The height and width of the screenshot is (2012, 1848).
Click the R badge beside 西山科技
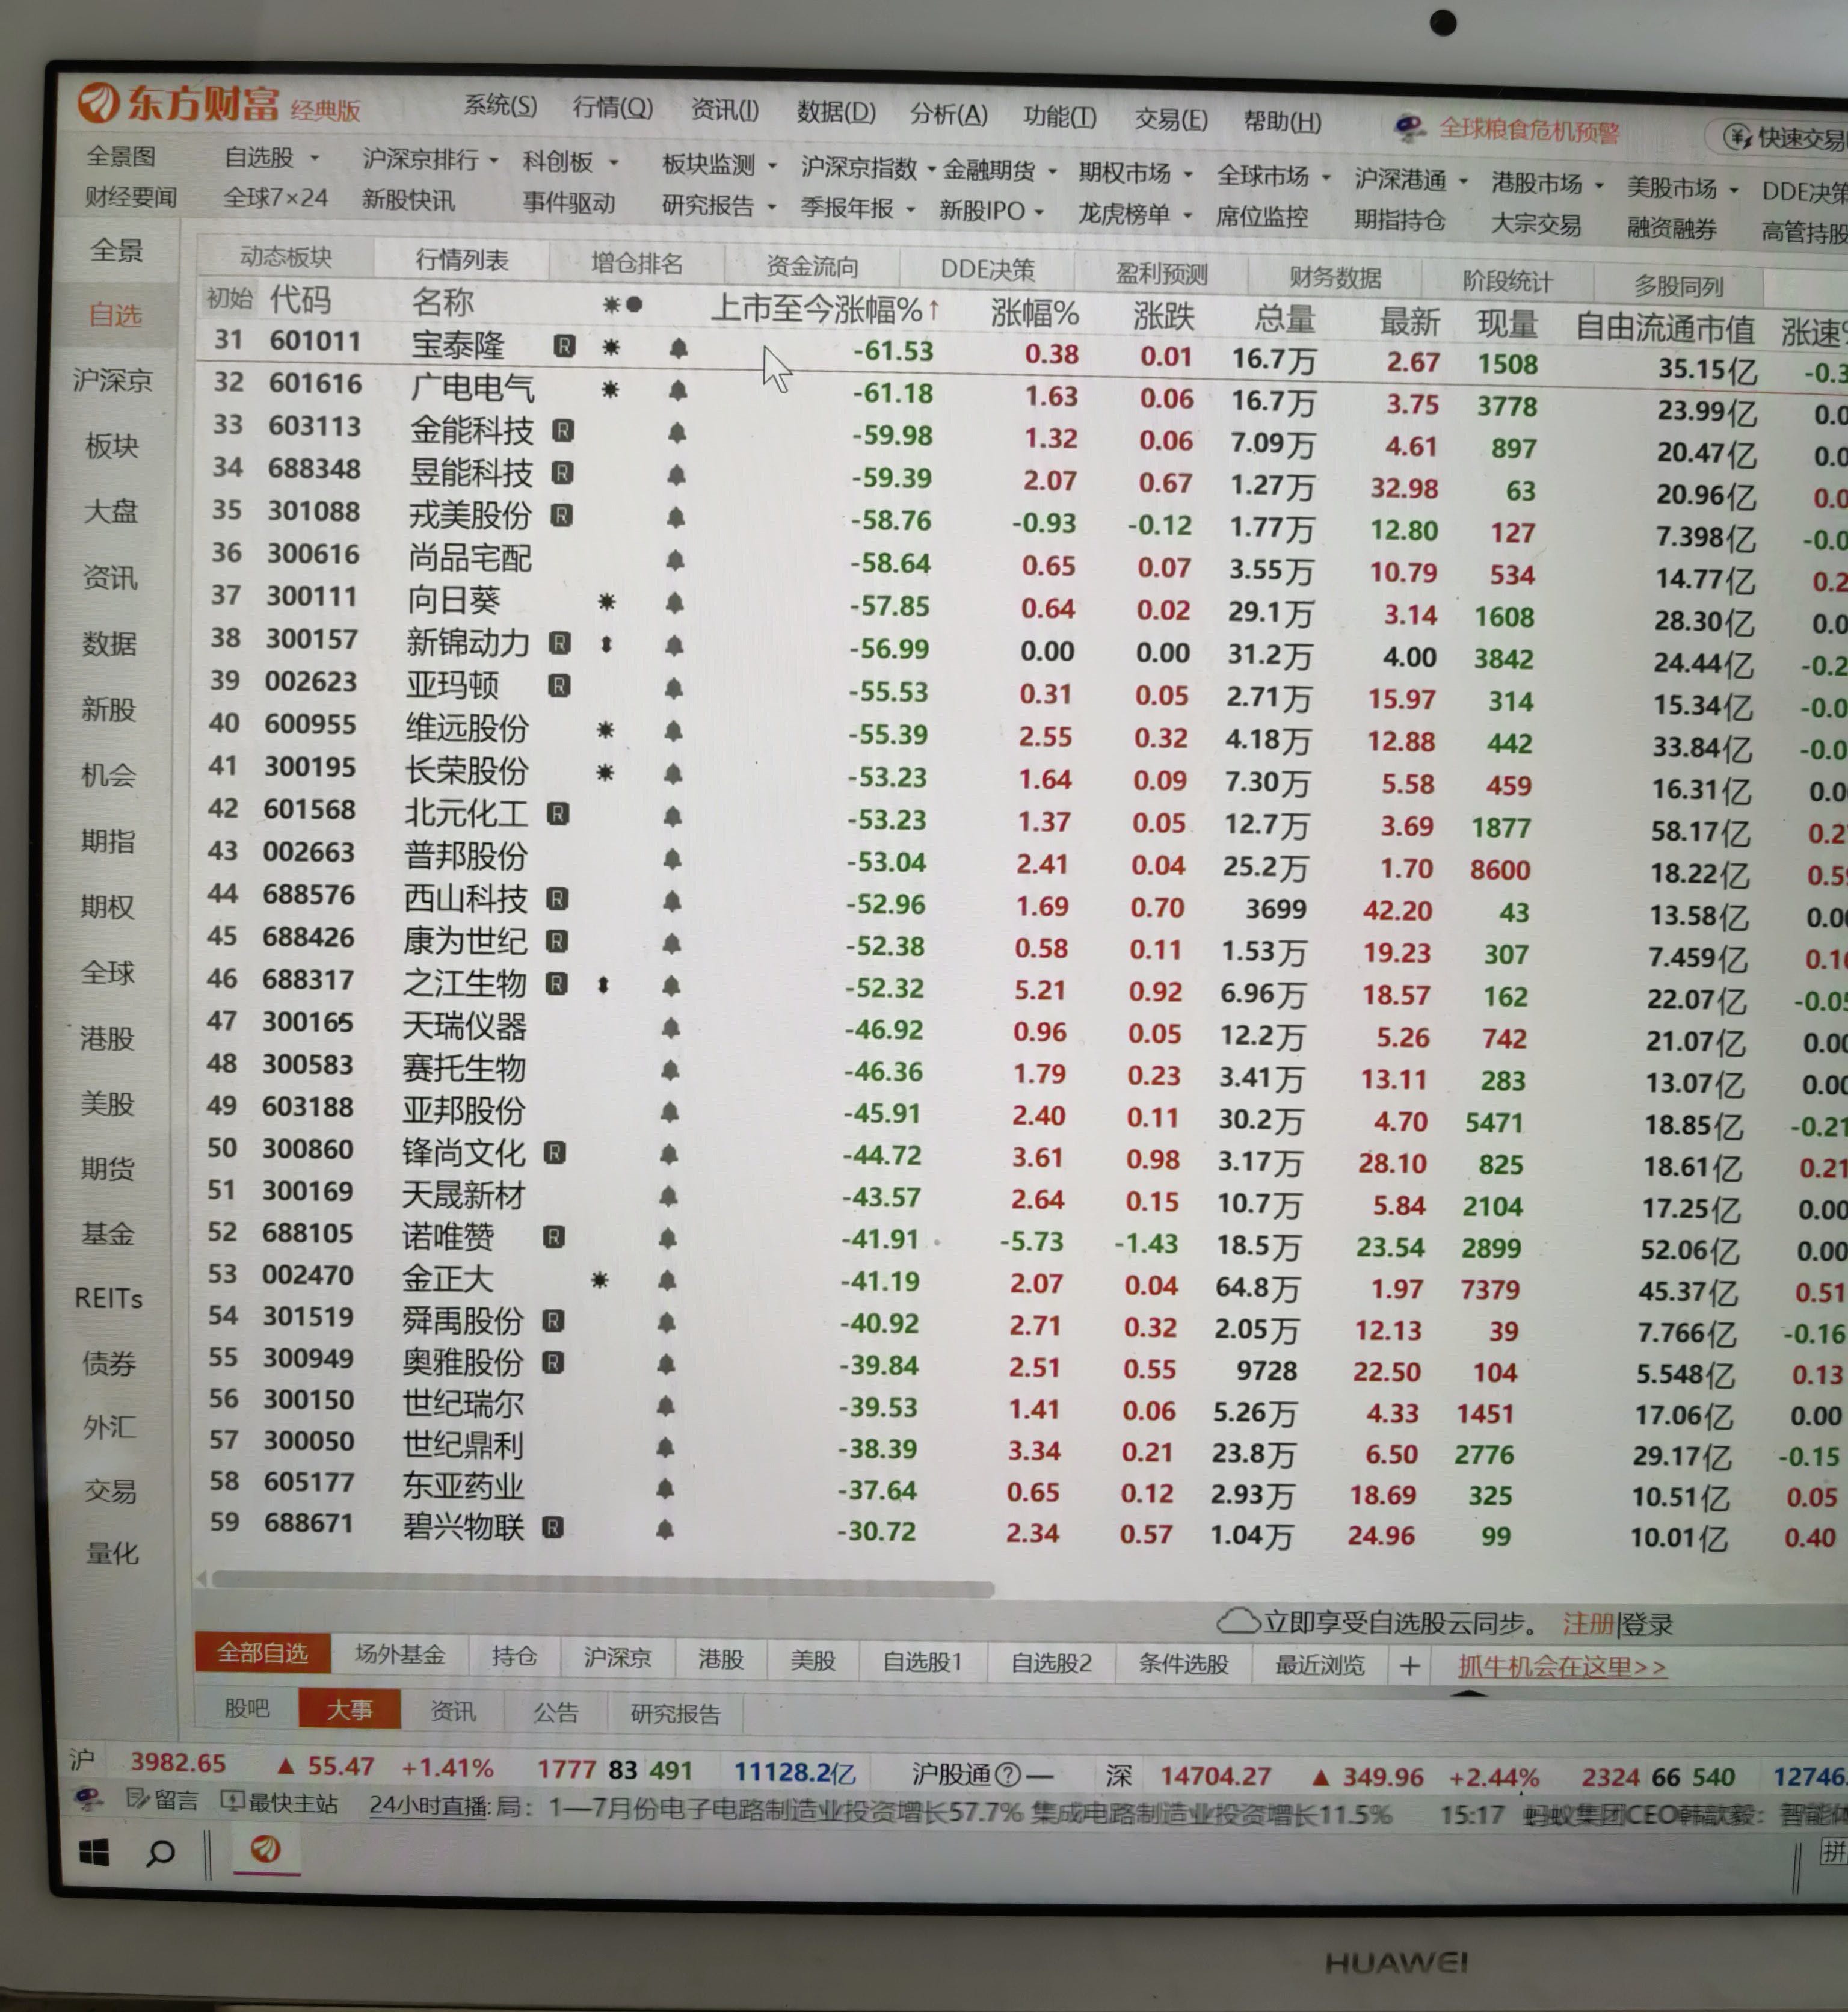pos(557,899)
